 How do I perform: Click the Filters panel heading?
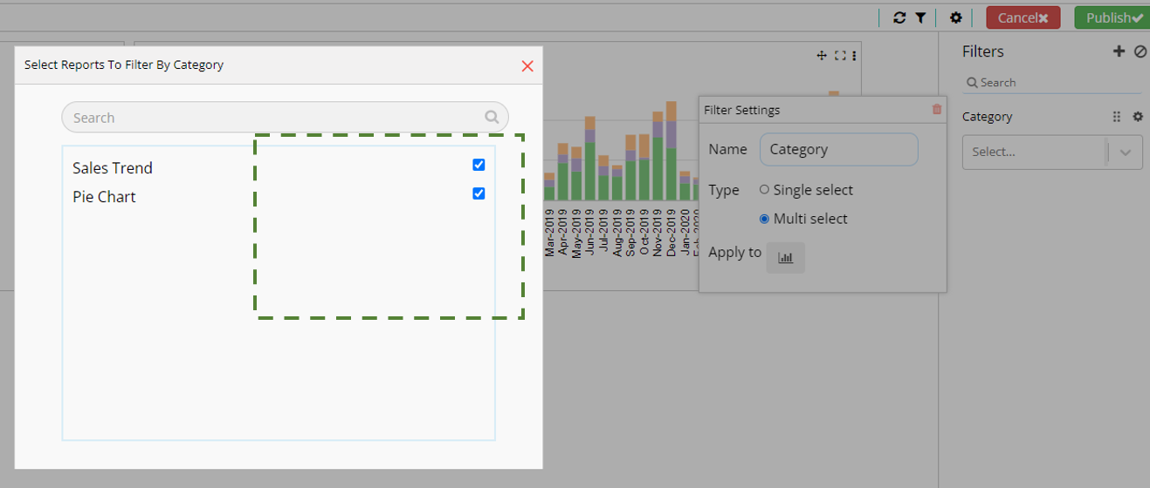click(983, 51)
